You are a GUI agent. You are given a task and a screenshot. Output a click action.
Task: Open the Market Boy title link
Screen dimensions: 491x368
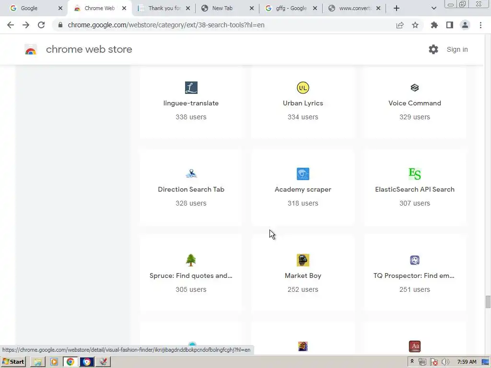(303, 276)
